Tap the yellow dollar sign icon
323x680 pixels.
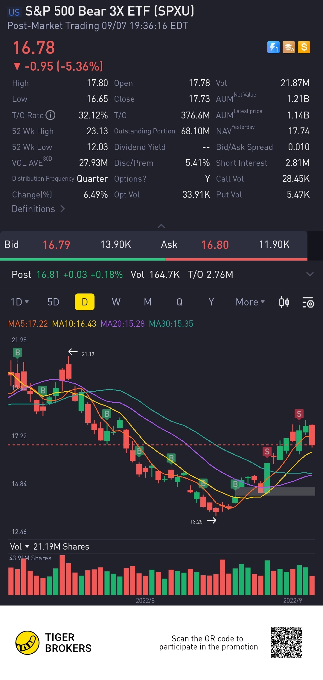(304, 47)
